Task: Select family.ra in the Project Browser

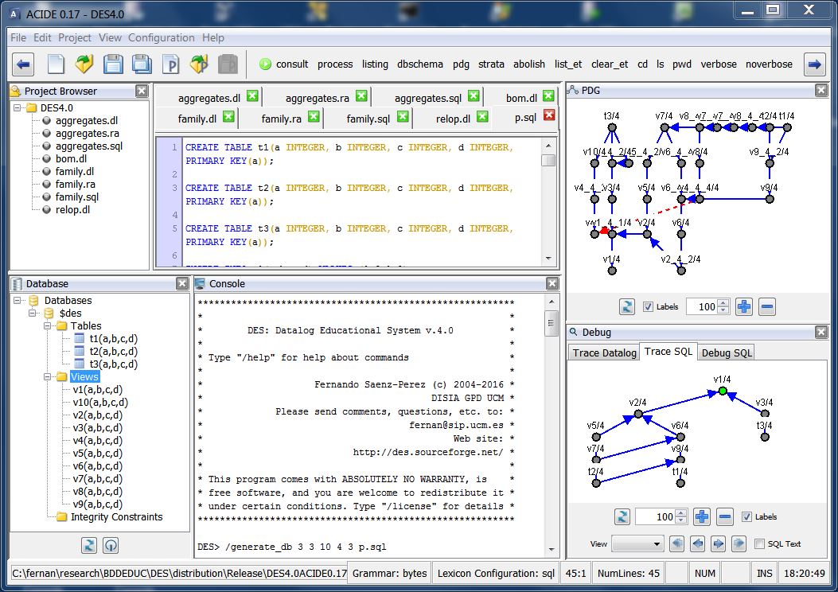Action: click(75, 185)
